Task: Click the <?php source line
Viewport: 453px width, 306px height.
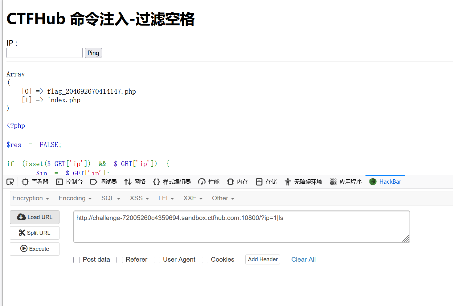Action: [x=16, y=126]
